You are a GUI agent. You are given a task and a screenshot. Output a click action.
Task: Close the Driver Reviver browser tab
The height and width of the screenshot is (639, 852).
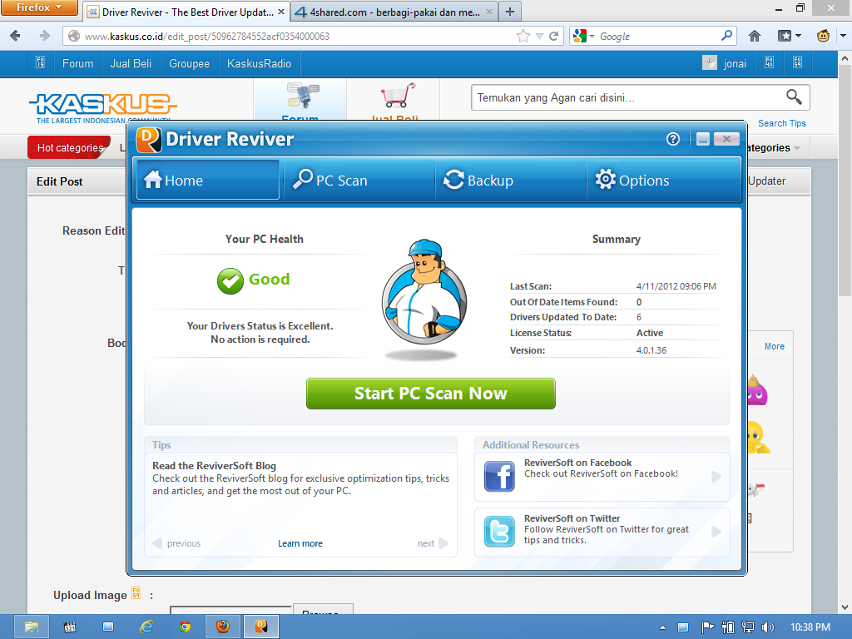click(x=281, y=12)
